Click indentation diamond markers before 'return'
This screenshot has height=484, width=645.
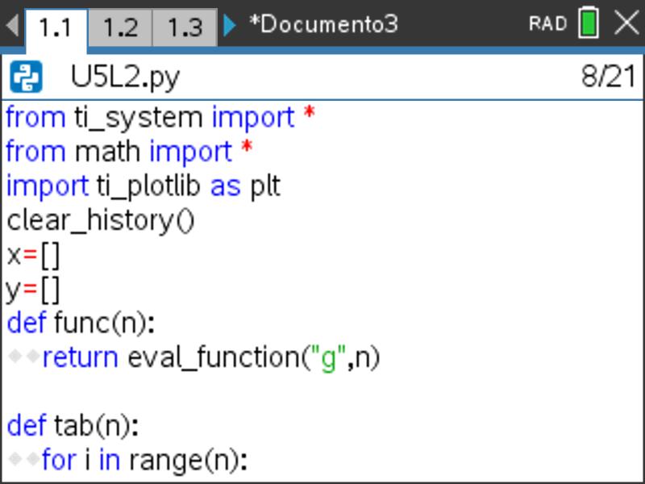(23, 357)
